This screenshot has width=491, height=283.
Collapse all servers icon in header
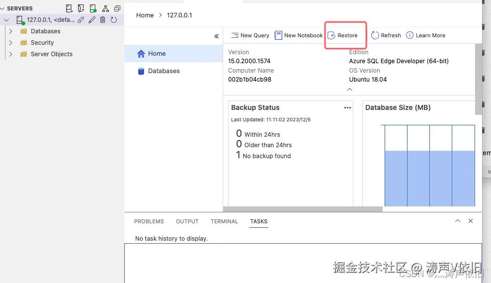pos(117,8)
